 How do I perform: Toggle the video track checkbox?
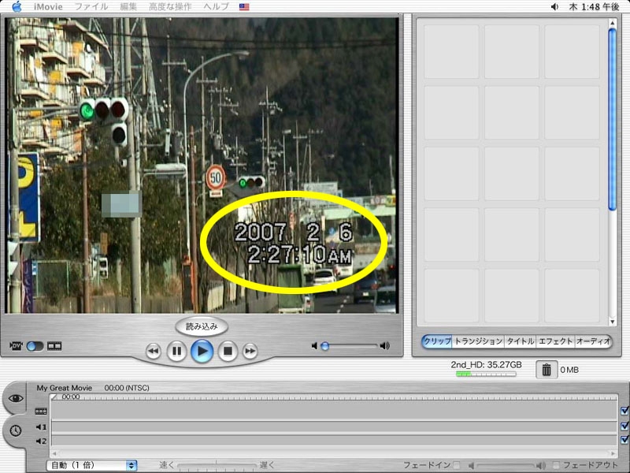click(x=624, y=411)
